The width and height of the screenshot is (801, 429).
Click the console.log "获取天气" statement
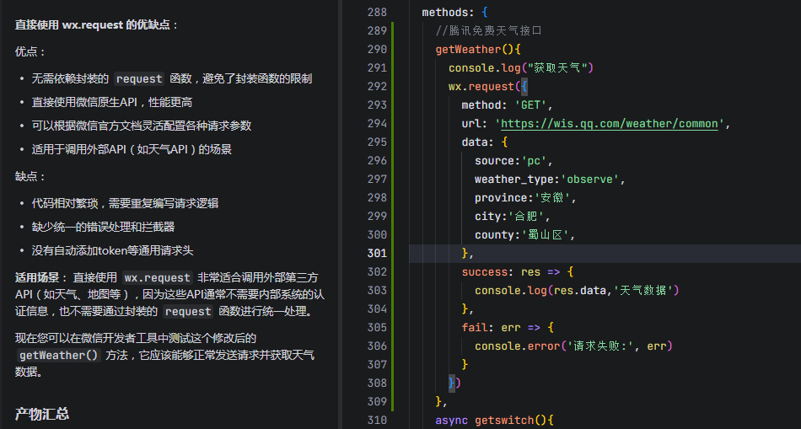(521, 68)
